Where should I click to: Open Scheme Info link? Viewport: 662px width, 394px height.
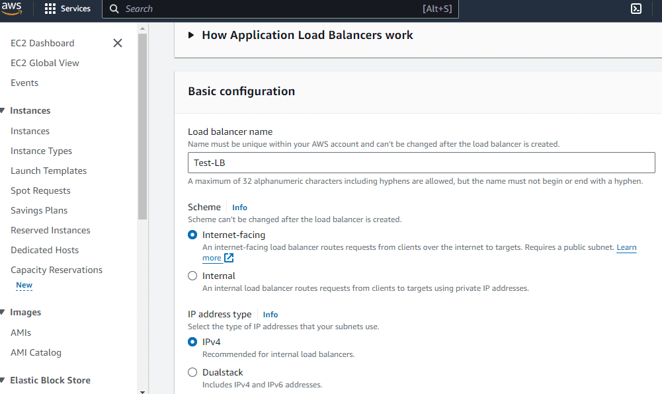click(239, 207)
